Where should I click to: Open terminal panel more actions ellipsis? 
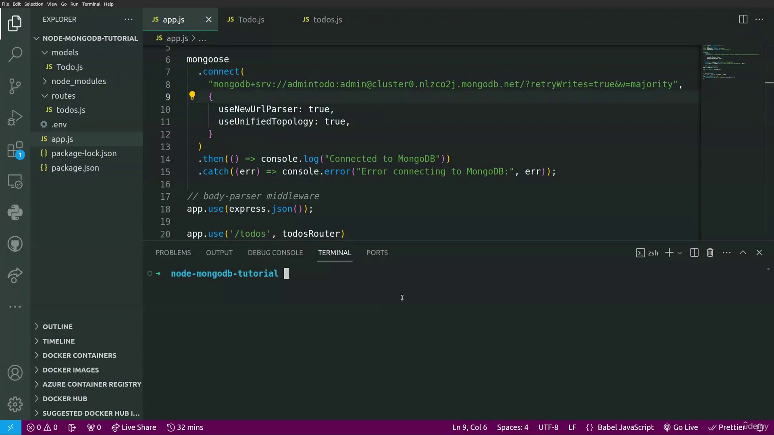(x=727, y=253)
